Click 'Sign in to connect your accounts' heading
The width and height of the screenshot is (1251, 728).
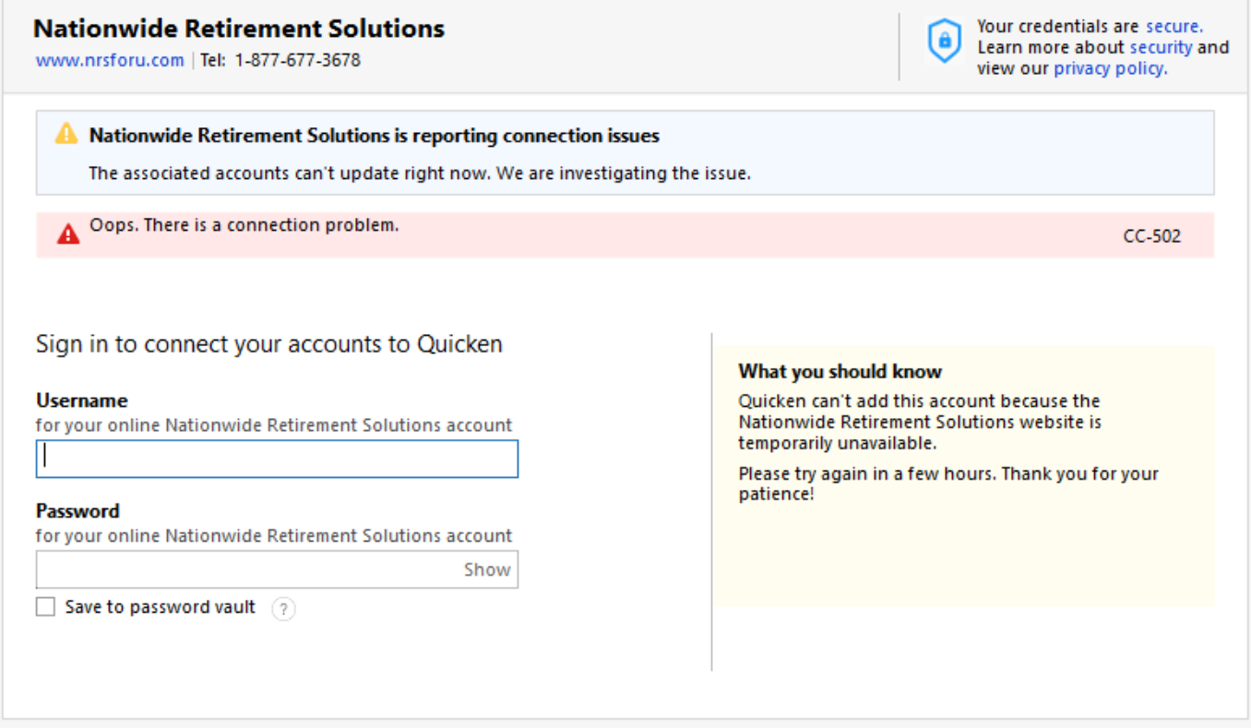click(x=269, y=344)
